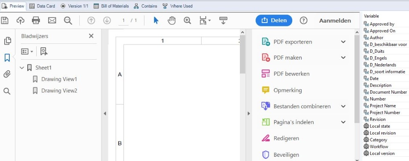Select the Workflow variable
The image size is (409, 161).
tap(379, 147)
